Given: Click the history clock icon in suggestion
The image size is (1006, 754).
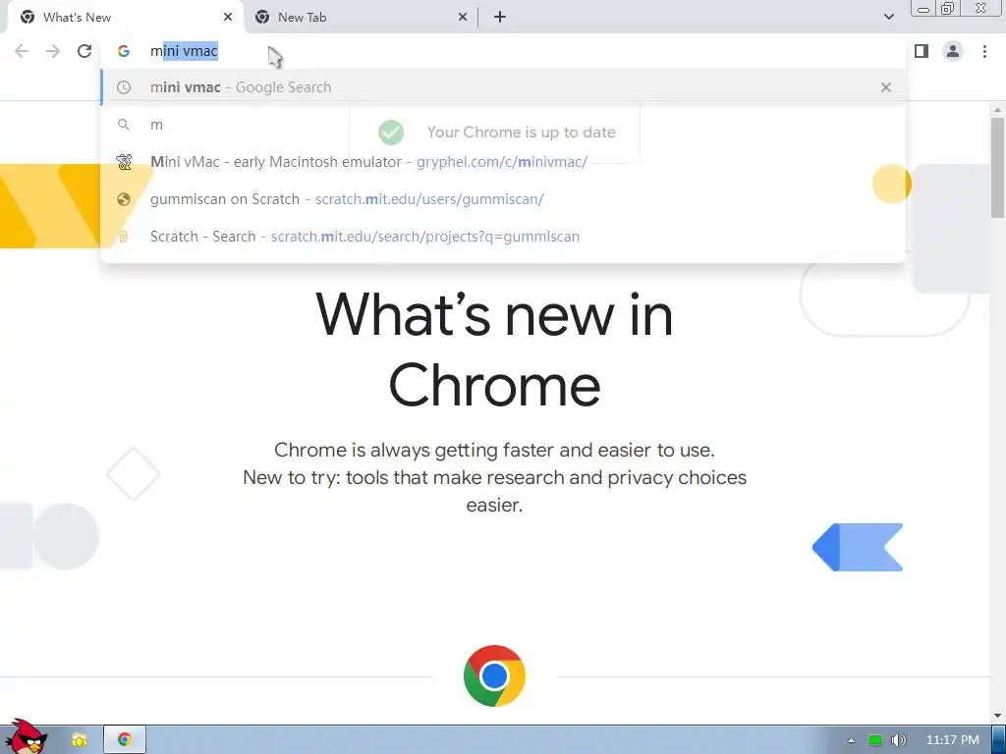Looking at the screenshot, I should tap(124, 87).
